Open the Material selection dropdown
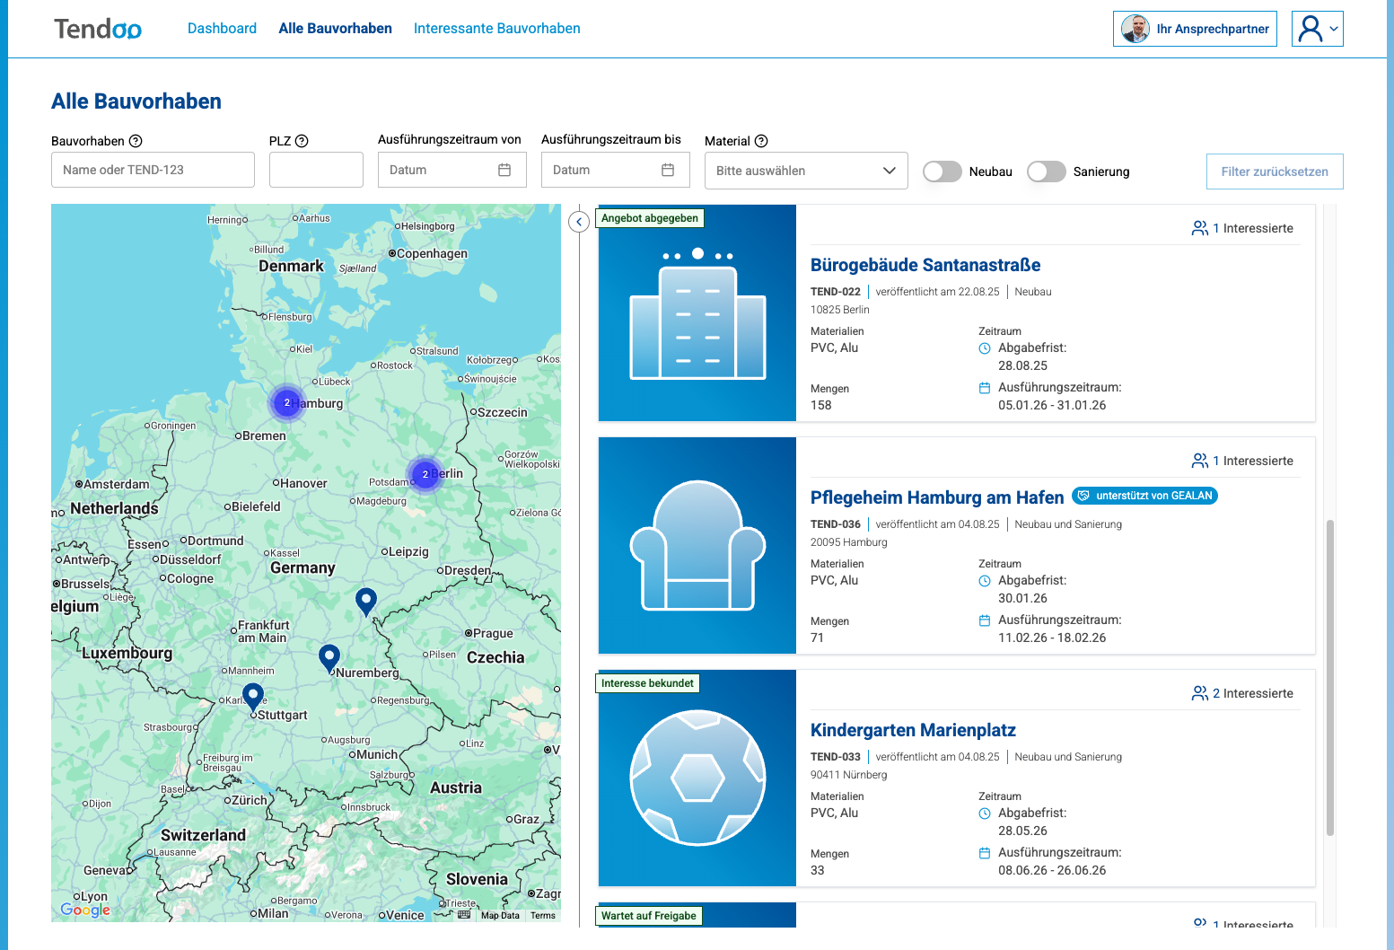The height and width of the screenshot is (950, 1394). click(805, 171)
